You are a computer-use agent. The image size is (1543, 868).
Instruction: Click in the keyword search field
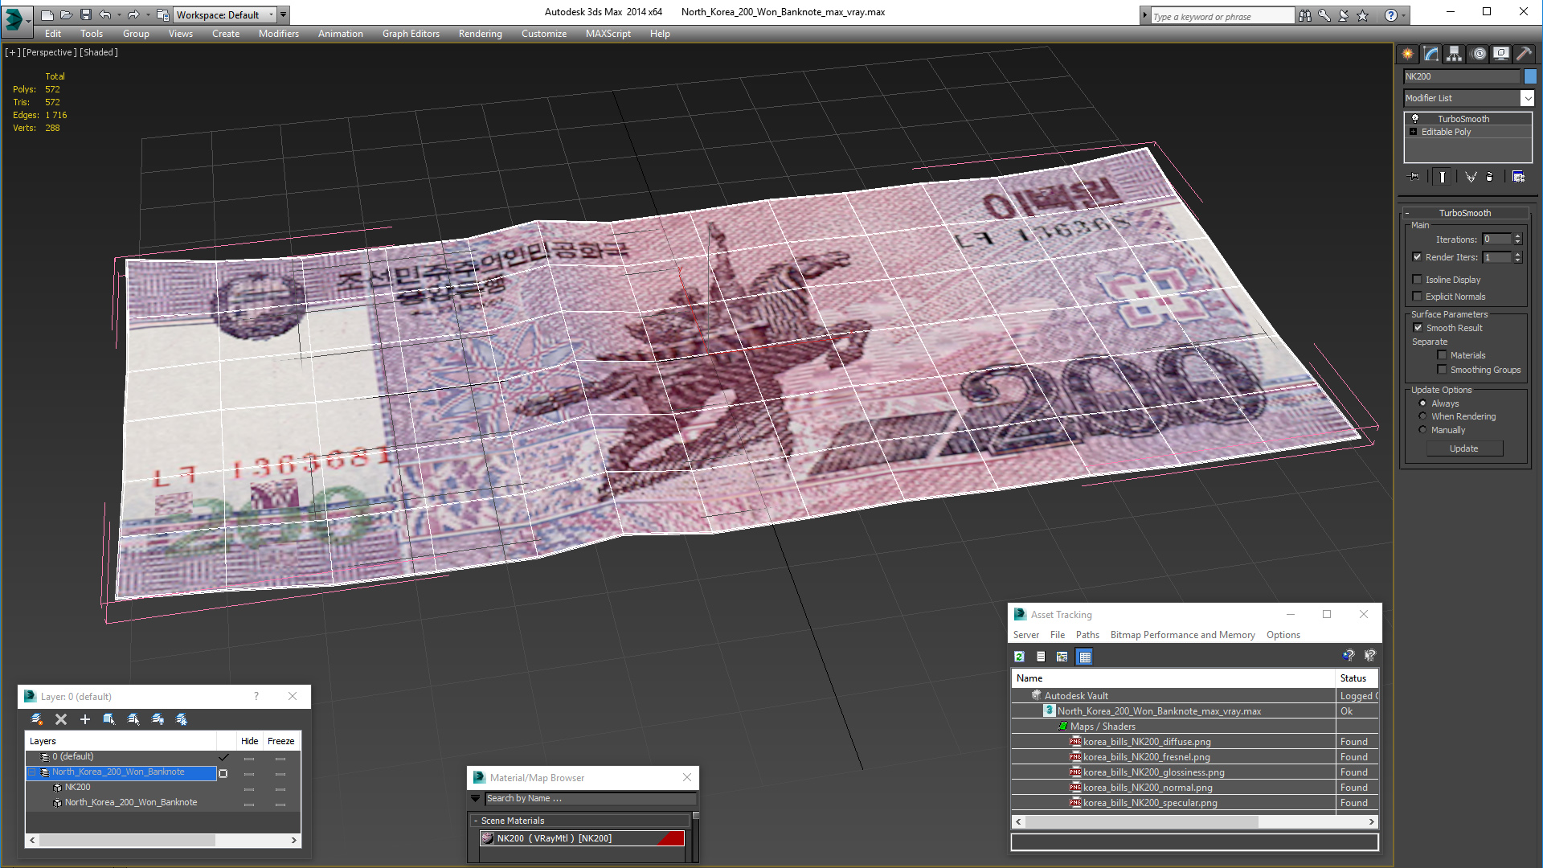pyautogui.click(x=1222, y=16)
